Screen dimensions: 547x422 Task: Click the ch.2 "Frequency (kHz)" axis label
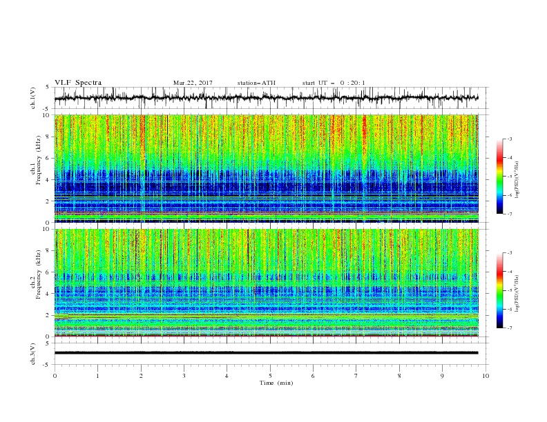tap(38, 274)
